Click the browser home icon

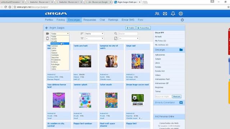pyautogui.click(x=10, y=7)
